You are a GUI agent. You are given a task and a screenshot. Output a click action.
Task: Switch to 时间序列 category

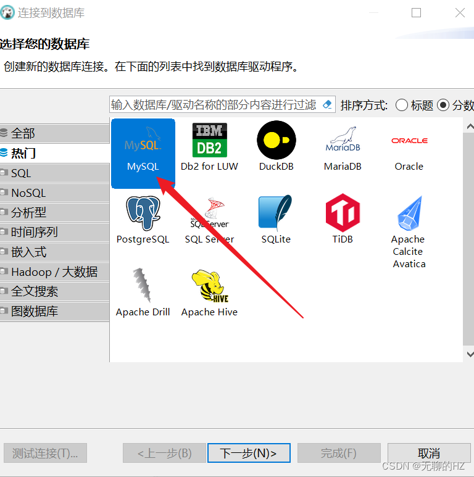[x=55, y=232]
